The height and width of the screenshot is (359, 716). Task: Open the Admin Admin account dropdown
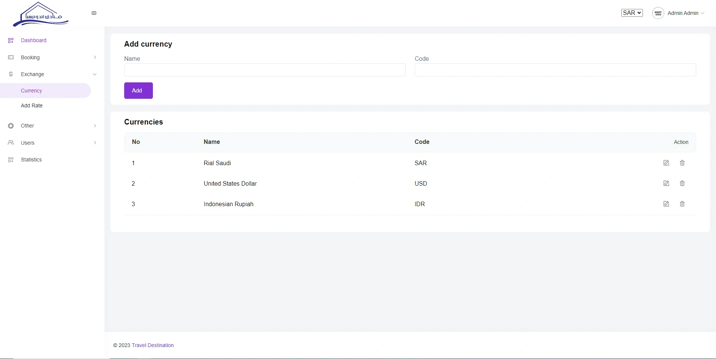click(x=686, y=13)
